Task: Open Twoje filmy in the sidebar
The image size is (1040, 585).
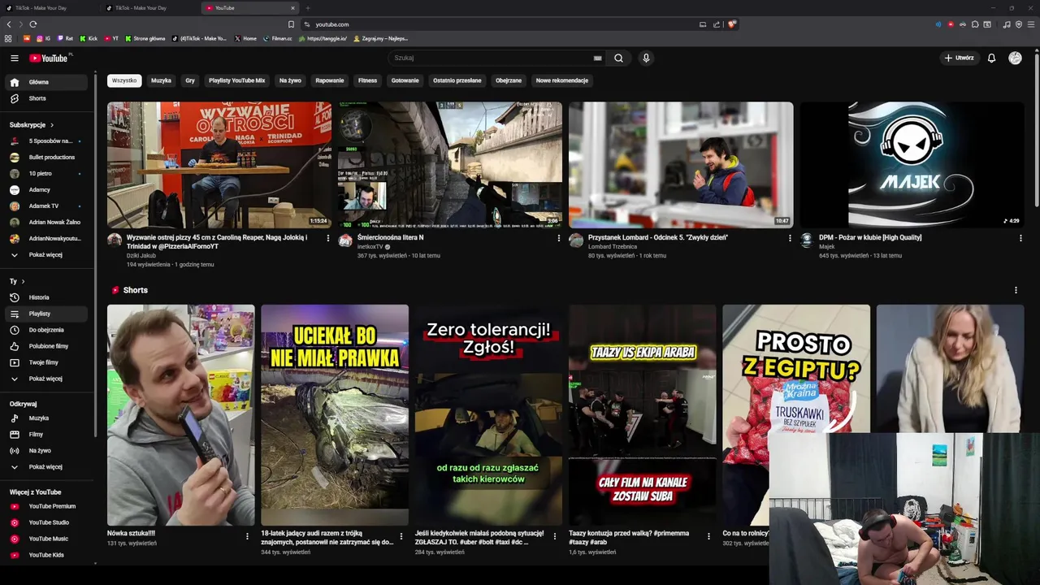Action: (45, 362)
